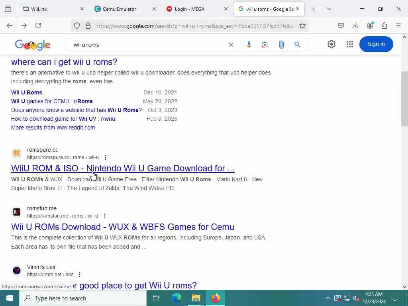
Task: Launch Microsoft Edge from taskbar
Action: pos(177,298)
